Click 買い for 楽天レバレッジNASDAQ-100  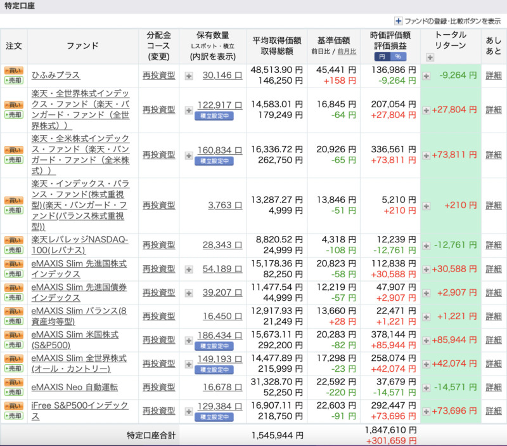tap(14, 240)
